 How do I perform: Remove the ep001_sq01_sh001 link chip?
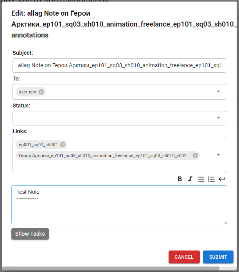point(62,145)
